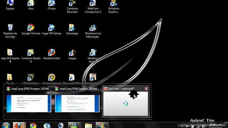Open Action Center flag in tray
Viewport: 228px width, 128px height.
click(187, 127)
